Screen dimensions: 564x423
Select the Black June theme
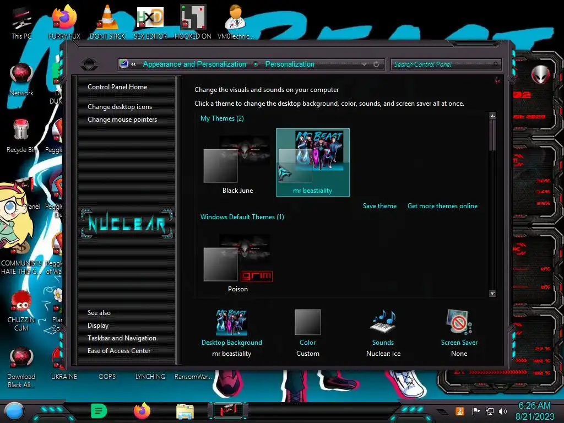[x=237, y=164]
